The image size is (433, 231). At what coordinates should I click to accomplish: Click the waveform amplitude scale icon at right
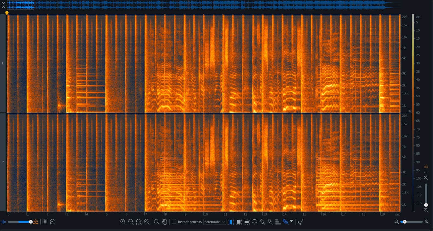coord(426,172)
